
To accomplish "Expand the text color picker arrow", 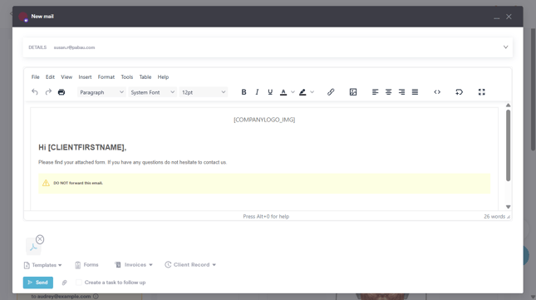I will pos(293,92).
